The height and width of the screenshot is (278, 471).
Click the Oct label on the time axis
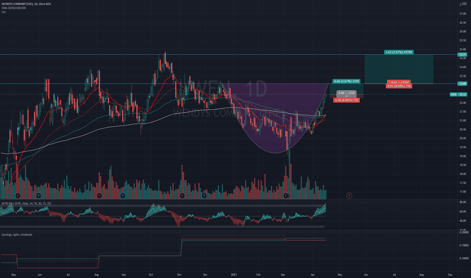[151, 274]
